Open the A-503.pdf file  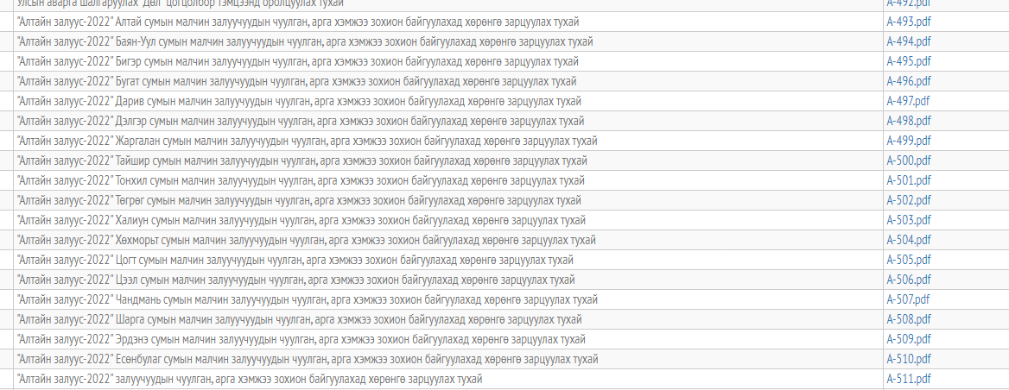pos(909,220)
